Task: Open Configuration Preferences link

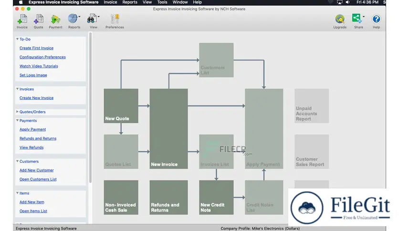Action: (42, 57)
